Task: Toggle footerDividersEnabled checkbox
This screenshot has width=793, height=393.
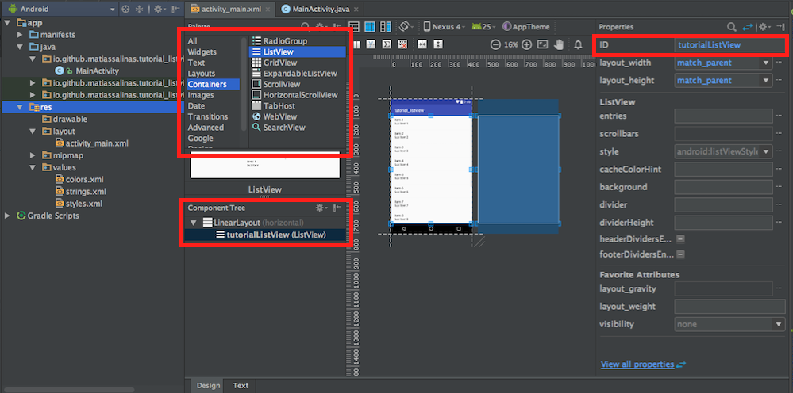Action: 681,255
